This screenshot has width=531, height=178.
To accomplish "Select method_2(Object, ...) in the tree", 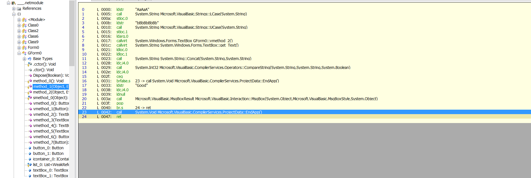I will (x=51, y=92).
